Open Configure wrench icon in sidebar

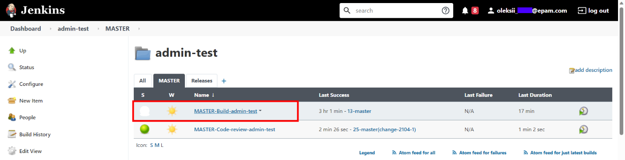(12, 84)
